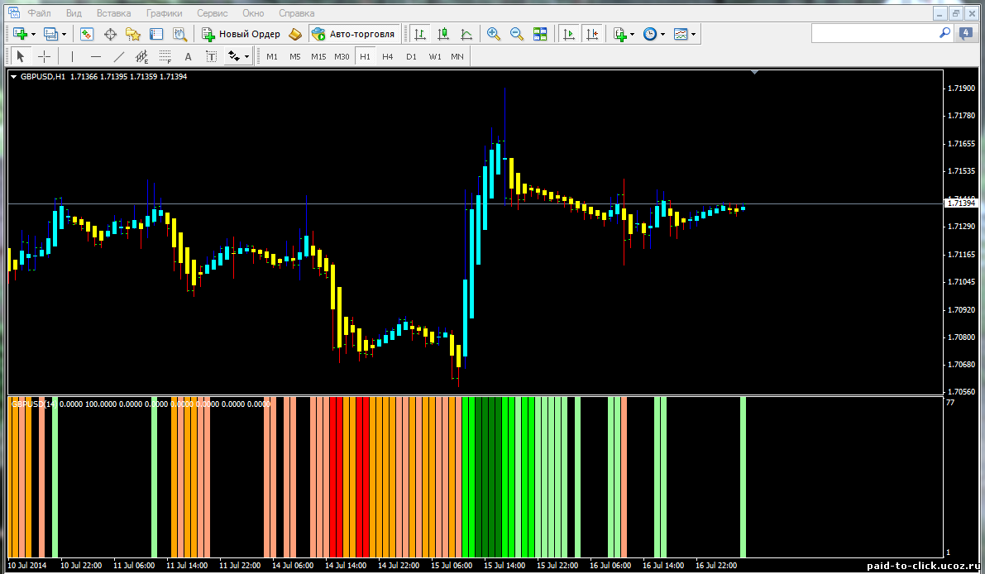Viewport: 985px width, 574px height.
Task: Open the Сервис menu
Action: click(213, 13)
